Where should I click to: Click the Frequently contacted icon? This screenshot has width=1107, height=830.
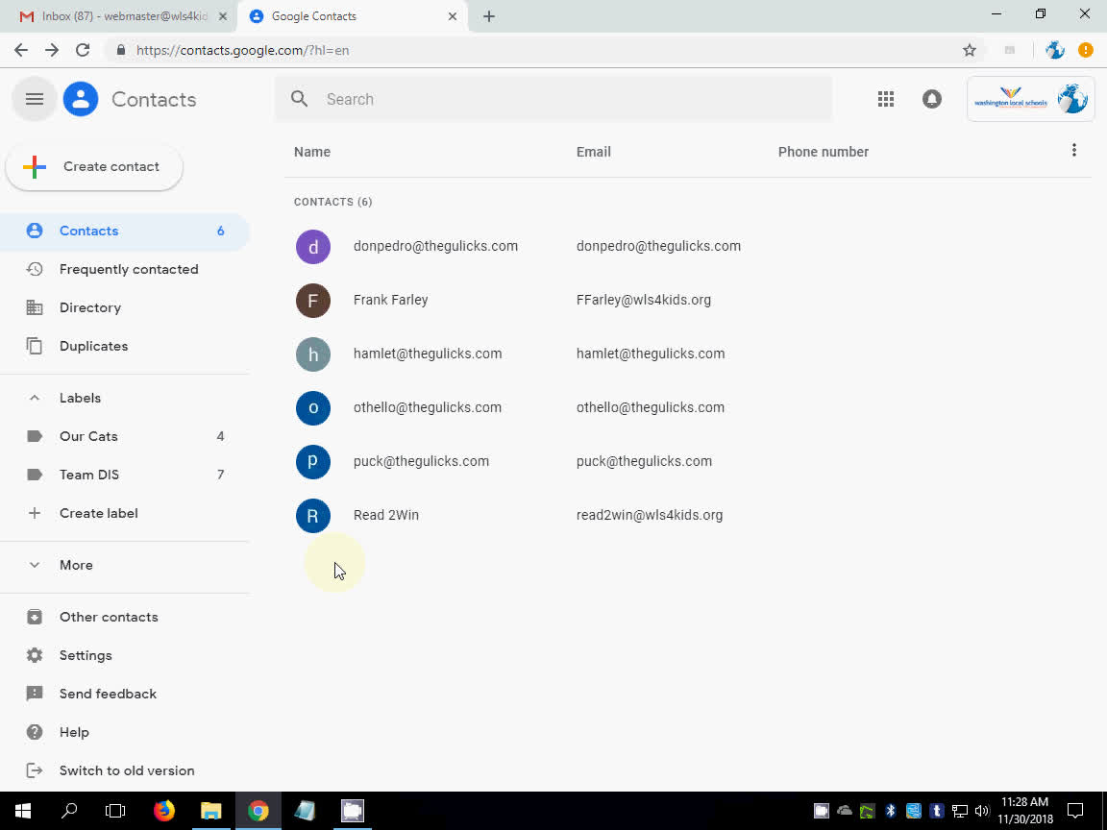(35, 269)
